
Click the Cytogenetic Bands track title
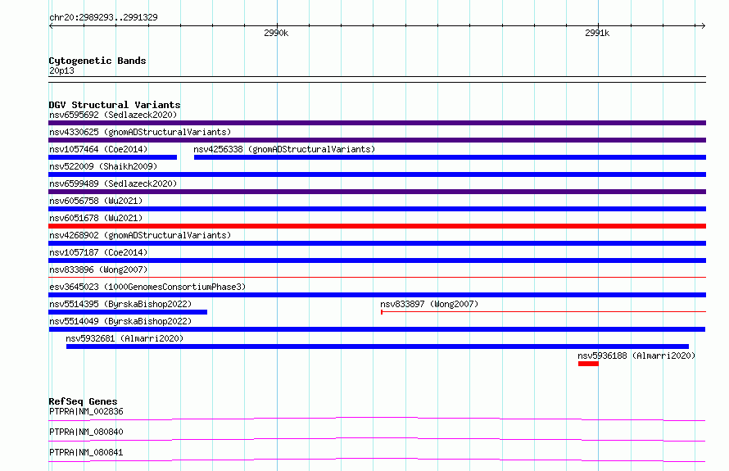(97, 61)
